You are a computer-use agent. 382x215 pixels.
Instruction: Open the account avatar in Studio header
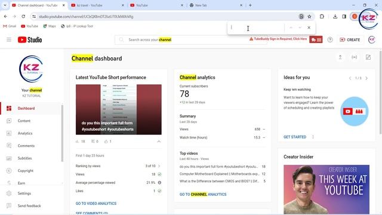coord(371,39)
